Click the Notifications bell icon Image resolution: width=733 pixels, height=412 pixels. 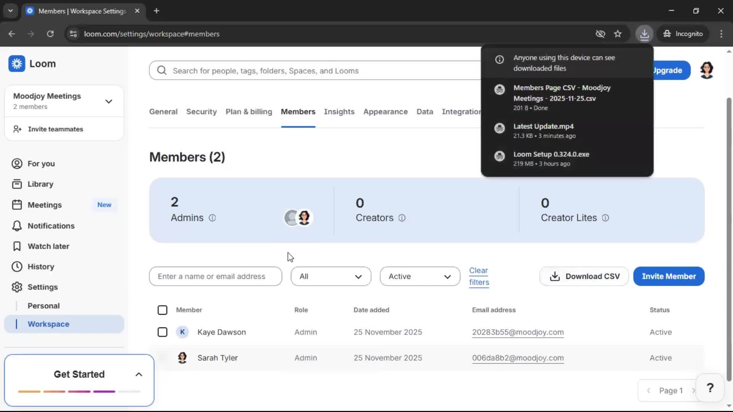coord(17,226)
